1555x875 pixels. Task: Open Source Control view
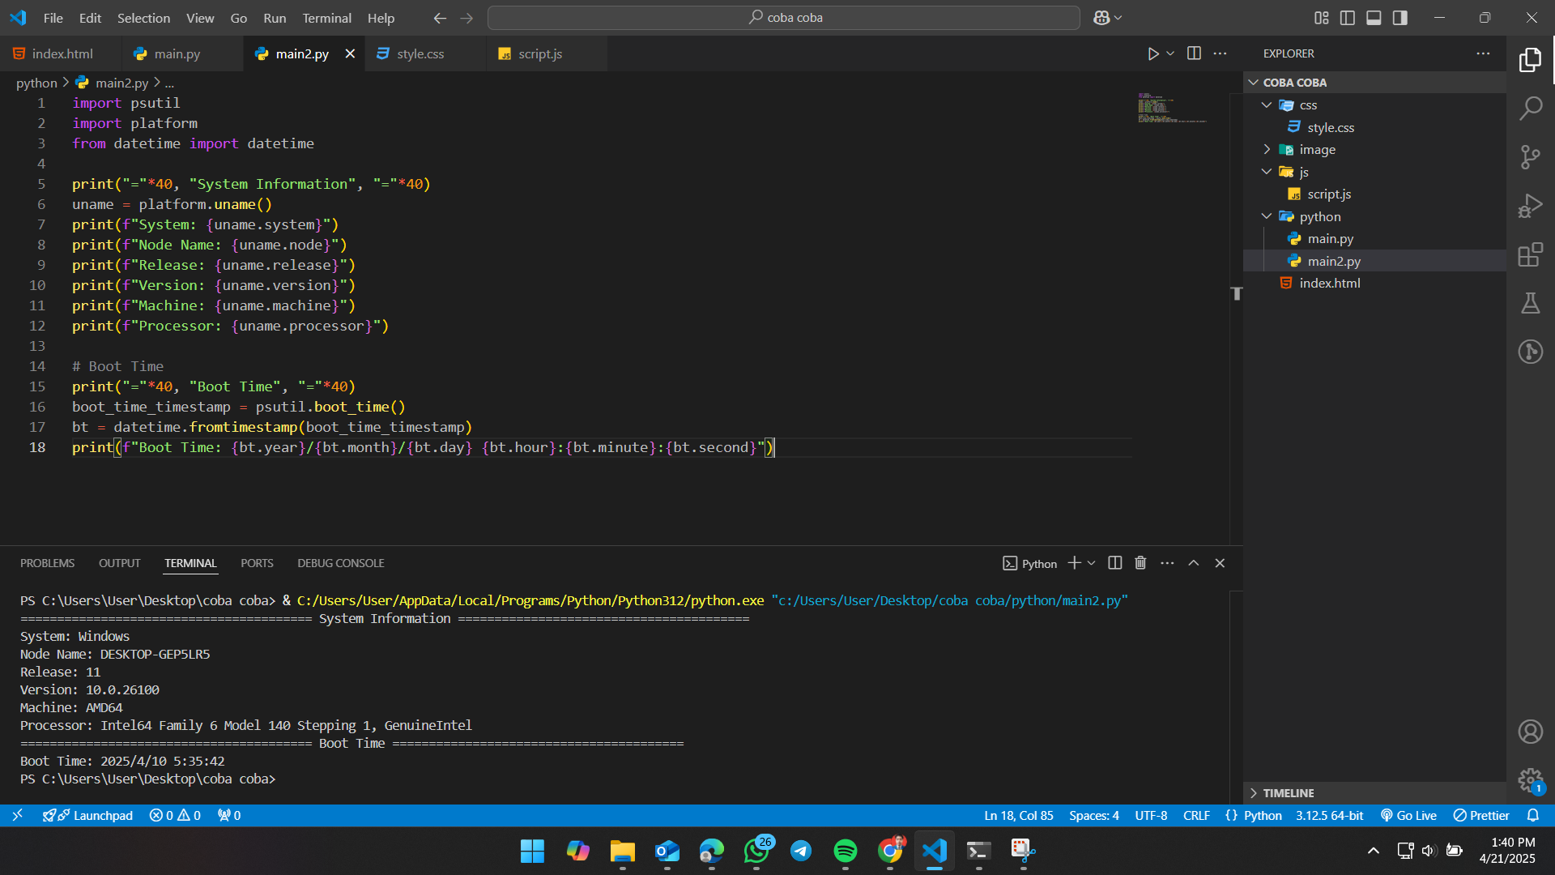tap(1531, 156)
